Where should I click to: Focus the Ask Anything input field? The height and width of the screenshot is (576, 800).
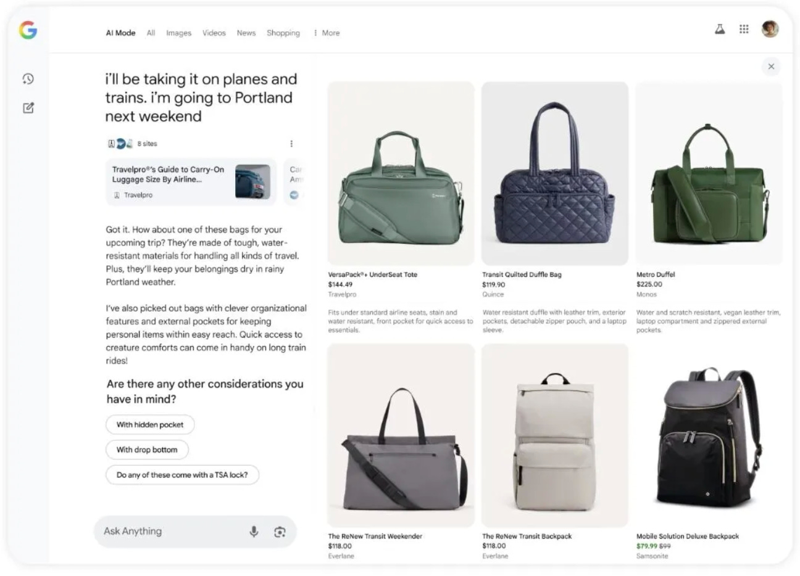pyautogui.click(x=195, y=532)
